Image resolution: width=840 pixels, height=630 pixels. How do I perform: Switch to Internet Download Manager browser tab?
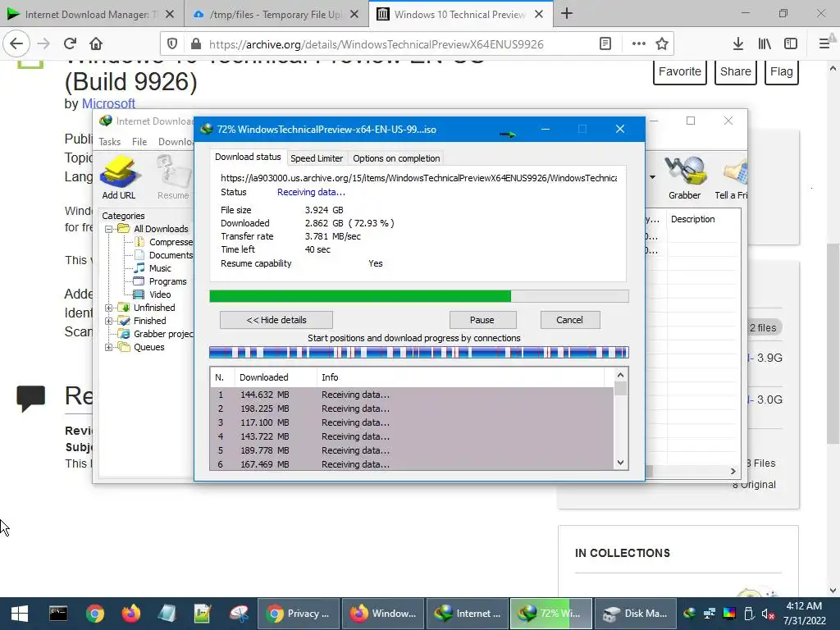coord(91,14)
